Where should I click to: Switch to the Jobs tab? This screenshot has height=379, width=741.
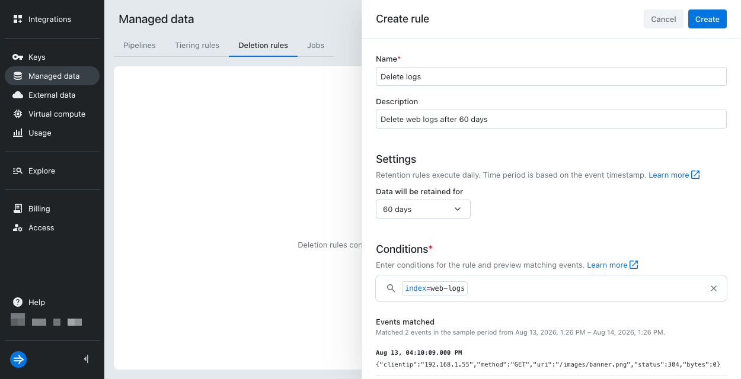[315, 45]
